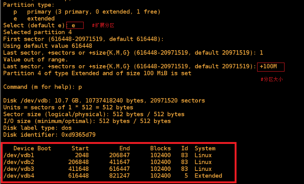Click the Blocks value '102400' in the /dev/vdb1 row
Viewport: 304px width, 184px height.
pos(160,155)
